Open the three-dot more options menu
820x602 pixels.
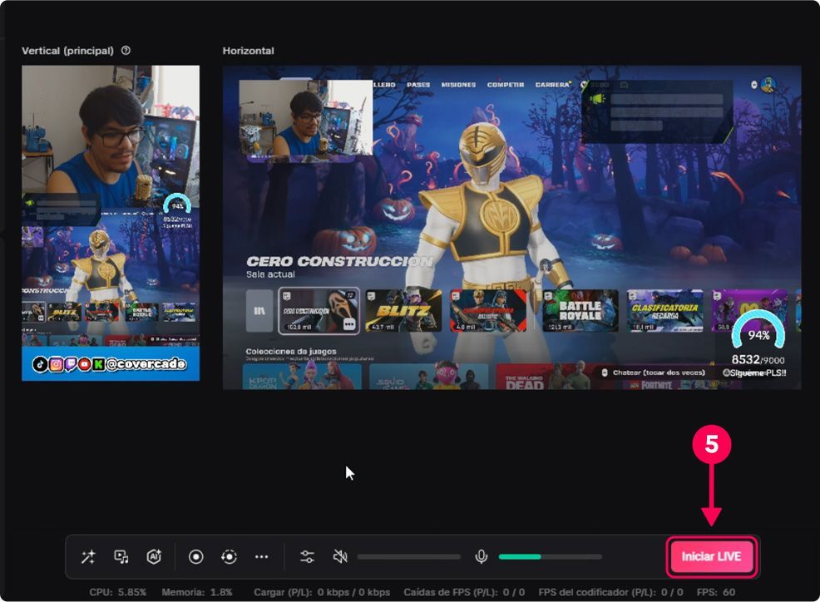click(261, 557)
